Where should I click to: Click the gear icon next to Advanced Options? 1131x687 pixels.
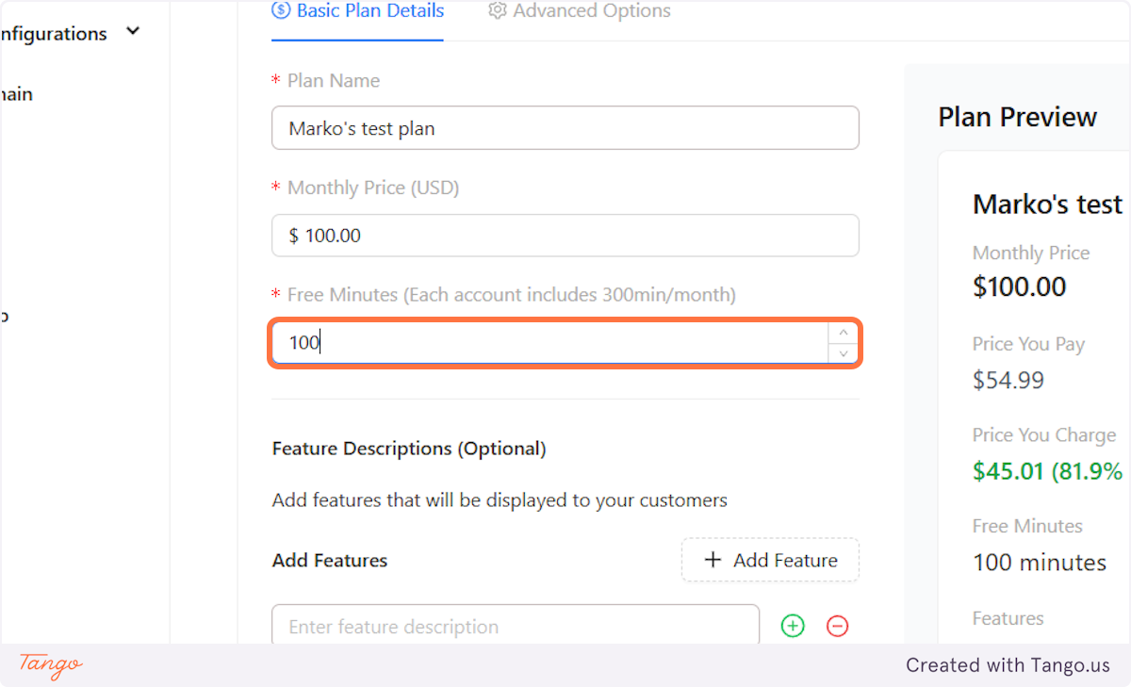498,10
